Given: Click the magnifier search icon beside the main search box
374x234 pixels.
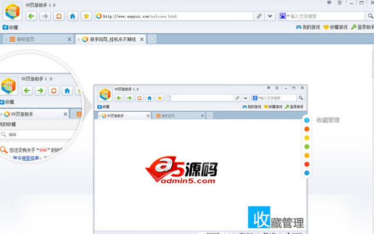Looking at the screenshot, I should pyautogui.click(x=370, y=16).
